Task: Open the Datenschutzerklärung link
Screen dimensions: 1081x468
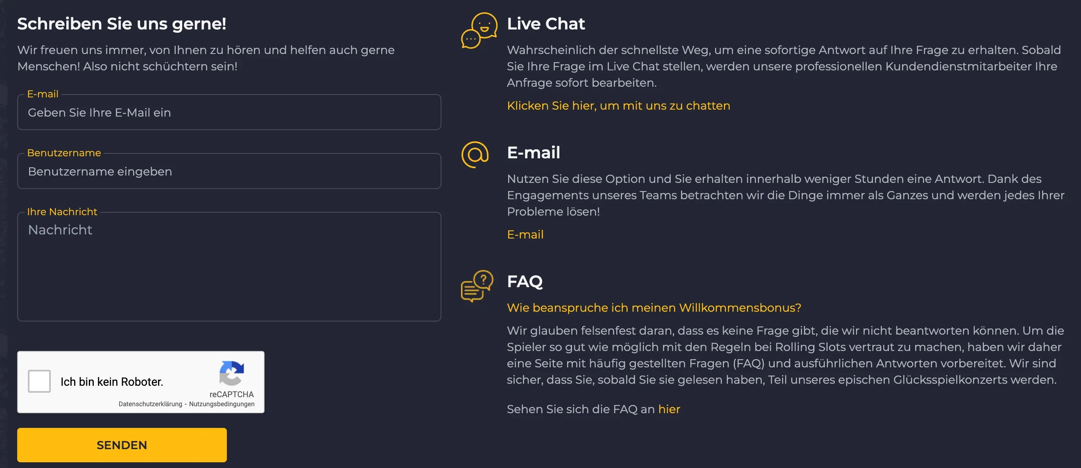Action: click(x=150, y=403)
